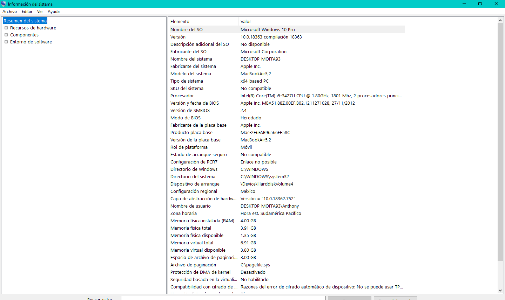Select 'Producto placa base' row label
The image size is (505, 300).
[x=191, y=133]
